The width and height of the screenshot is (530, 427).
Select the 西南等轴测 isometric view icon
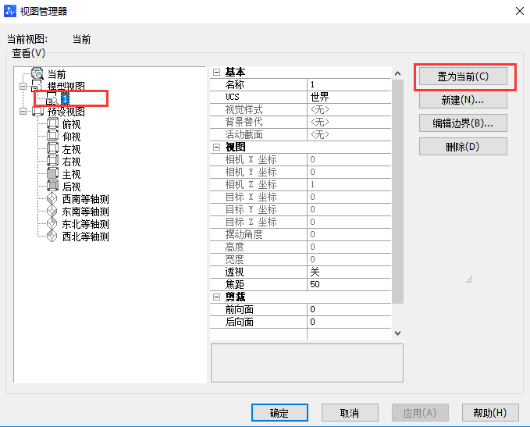(x=53, y=199)
